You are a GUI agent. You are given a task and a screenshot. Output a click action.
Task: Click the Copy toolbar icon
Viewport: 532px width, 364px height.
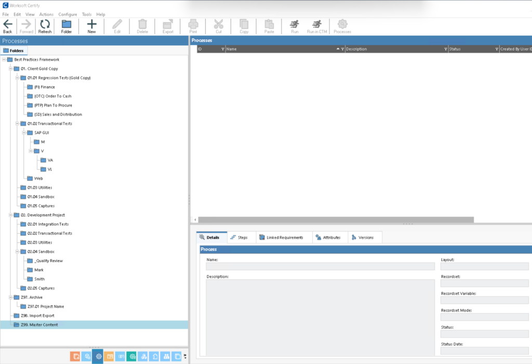(x=244, y=26)
